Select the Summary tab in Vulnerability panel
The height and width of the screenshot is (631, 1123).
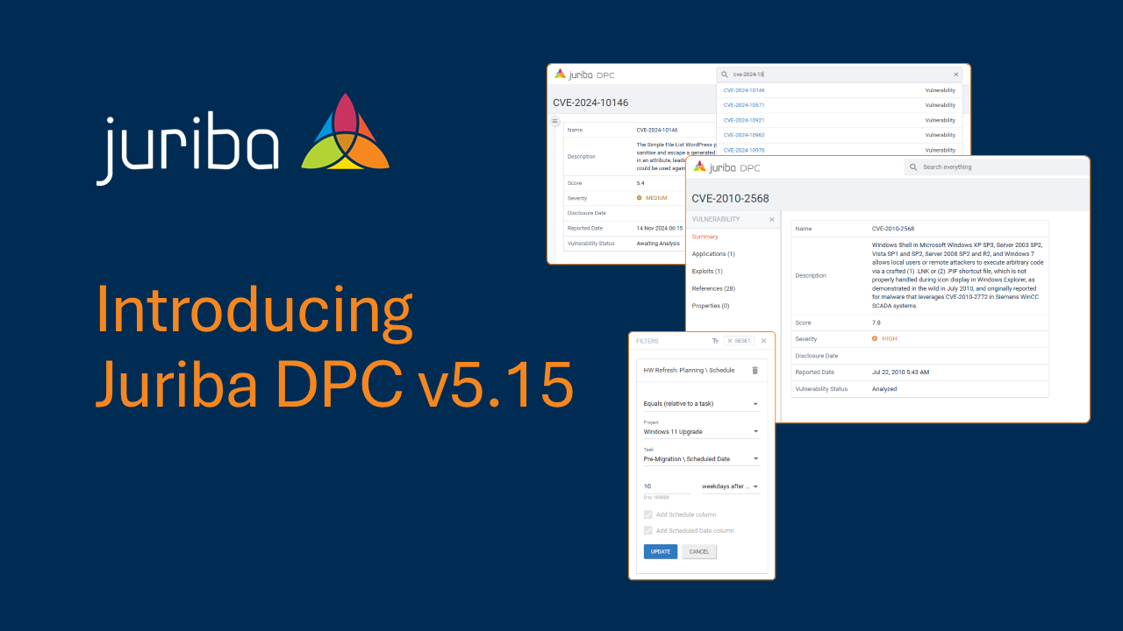tap(705, 237)
